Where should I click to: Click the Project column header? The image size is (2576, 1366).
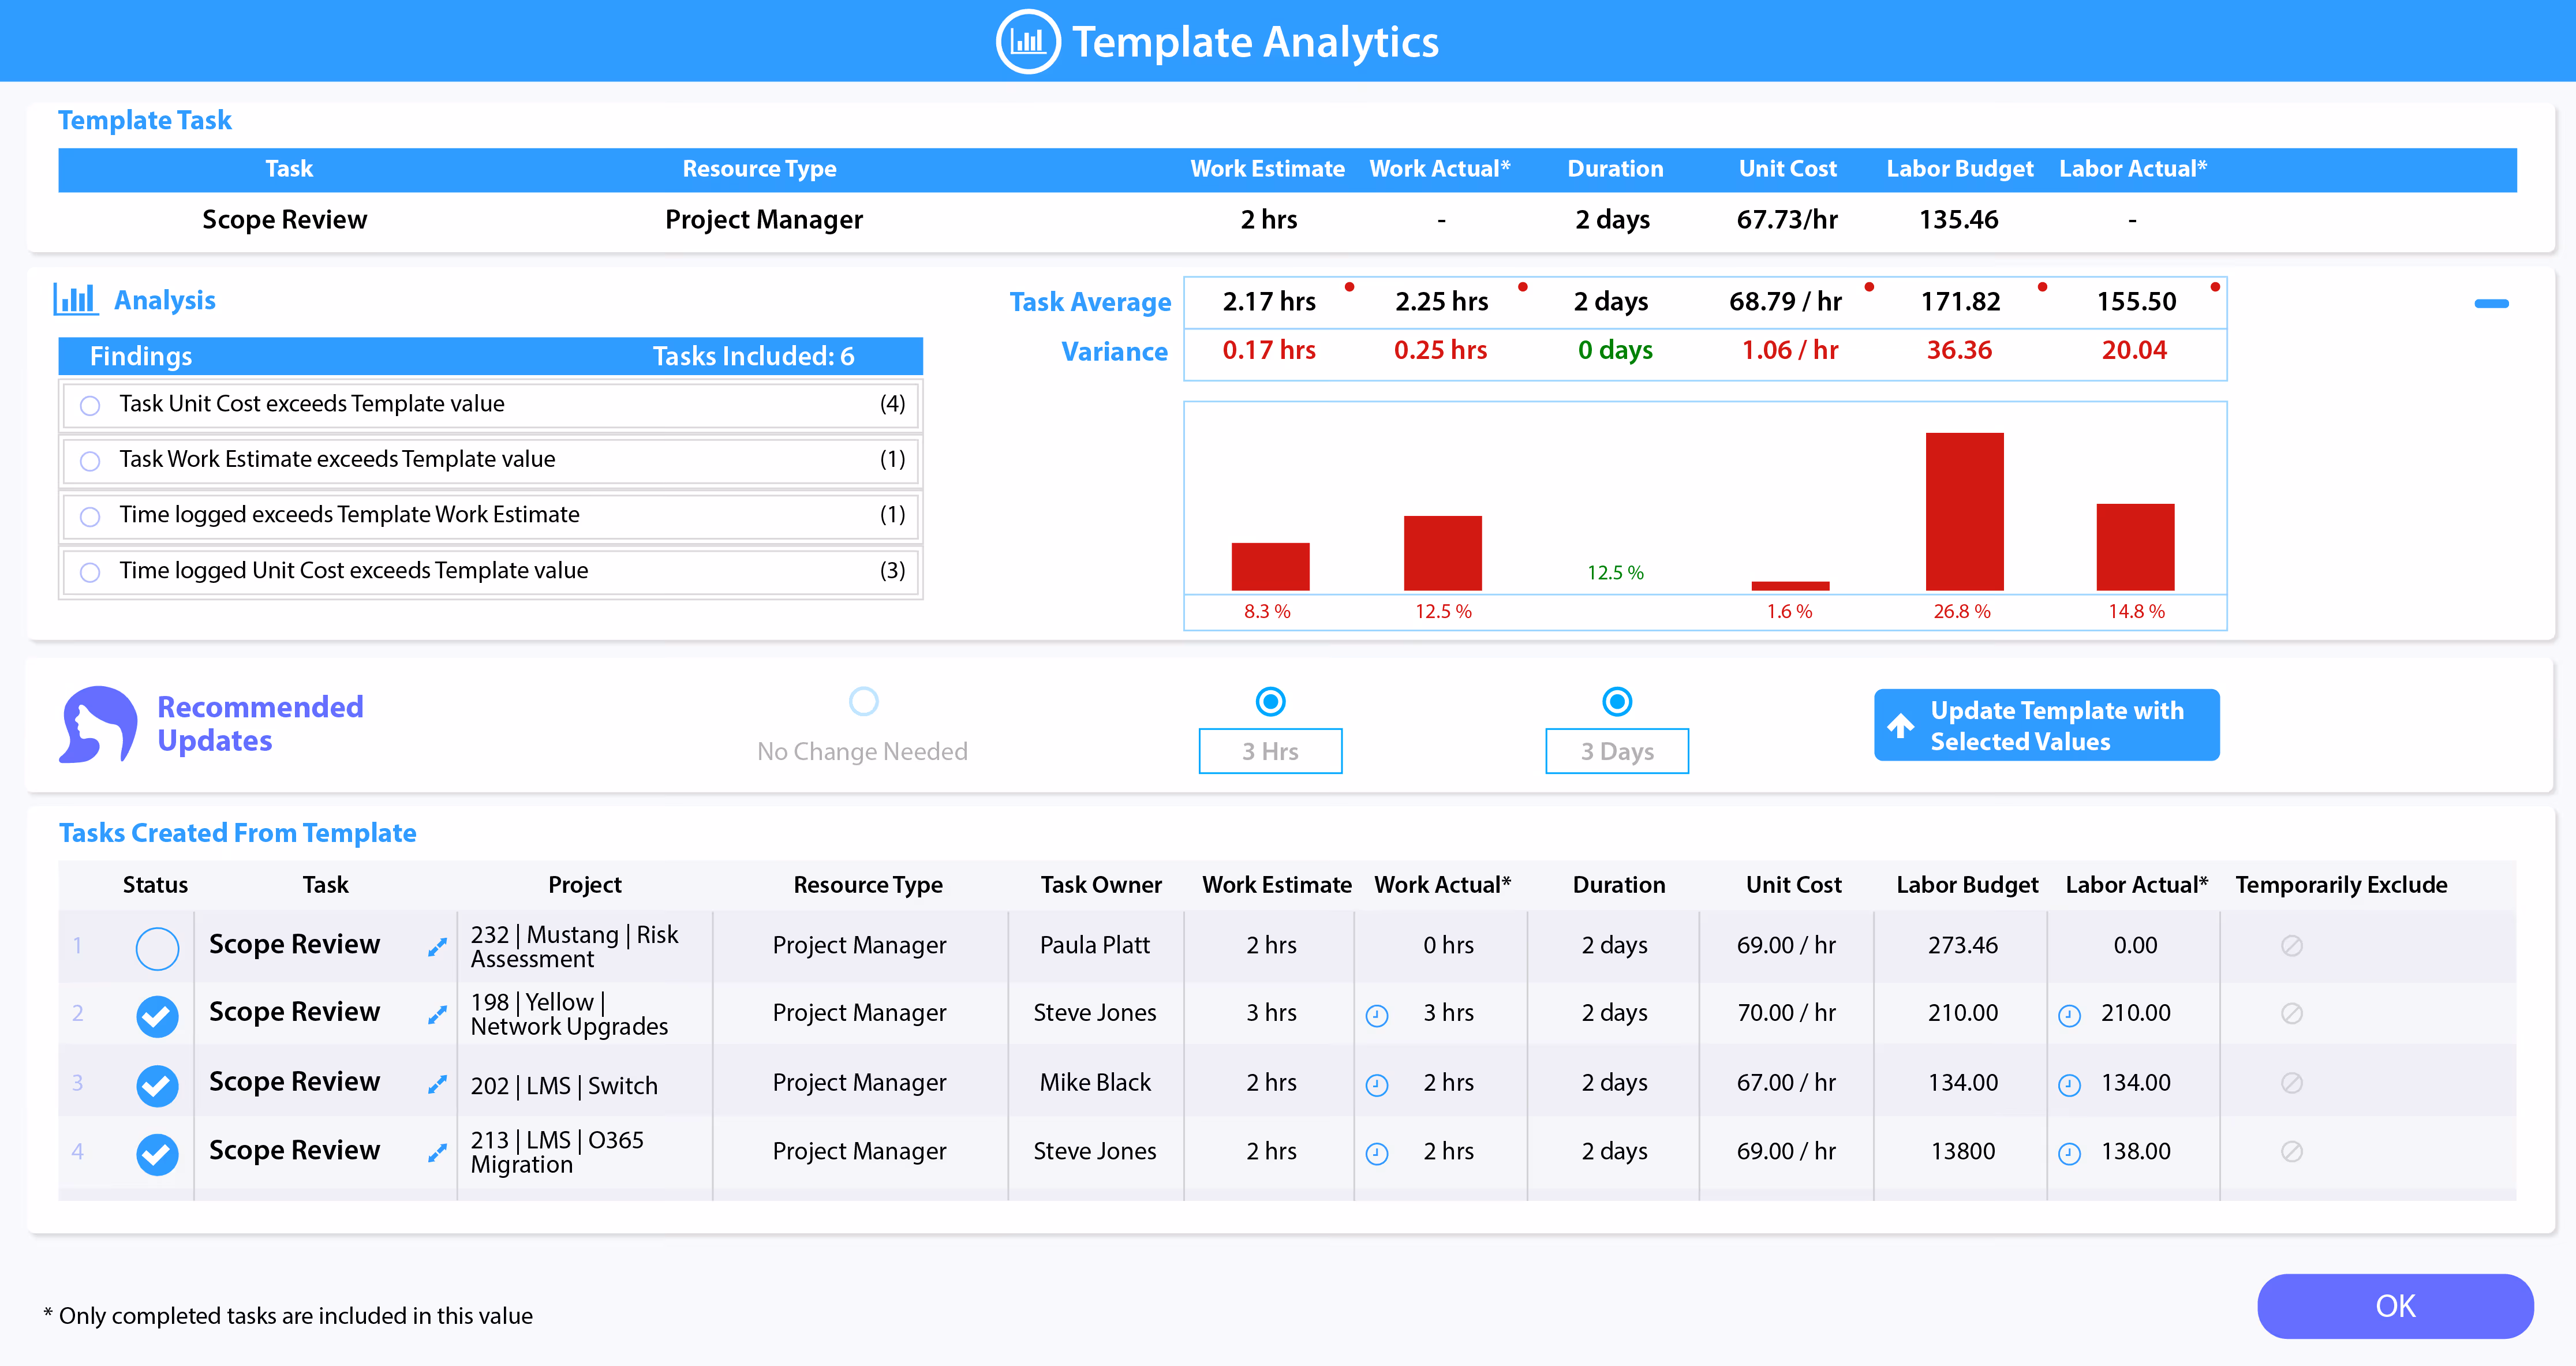(585, 885)
